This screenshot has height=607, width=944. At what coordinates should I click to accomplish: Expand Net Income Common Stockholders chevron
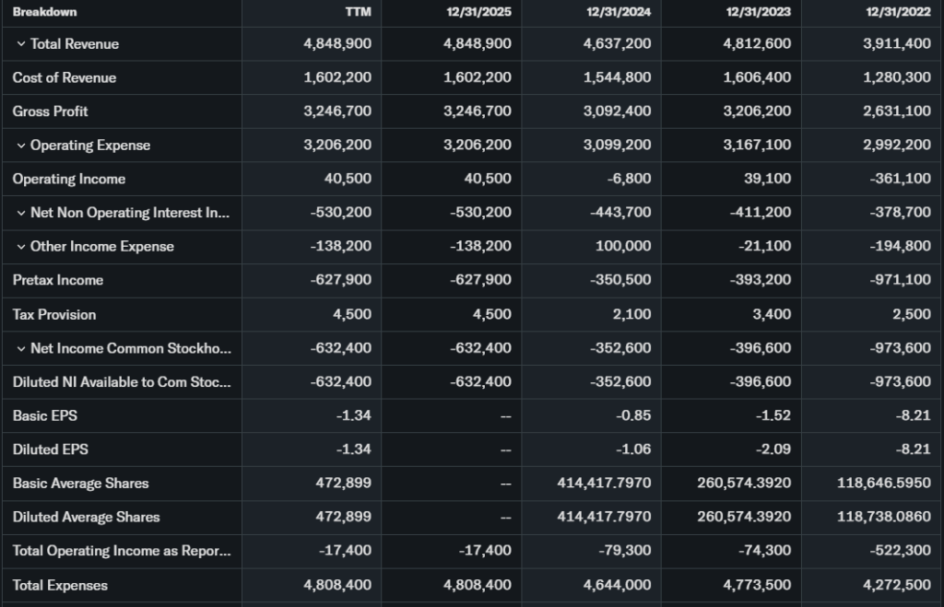pos(20,348)
